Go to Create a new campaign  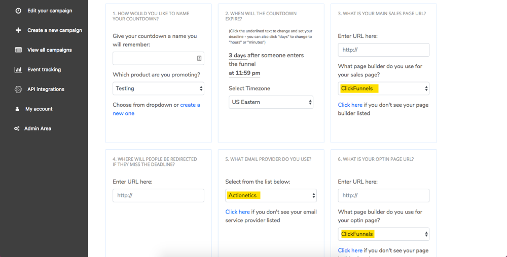pos(55,30)
